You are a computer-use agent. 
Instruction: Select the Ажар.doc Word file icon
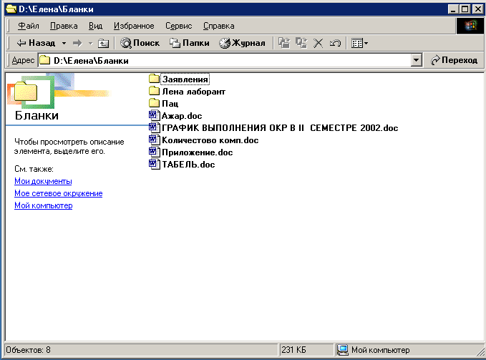[155, 115]
